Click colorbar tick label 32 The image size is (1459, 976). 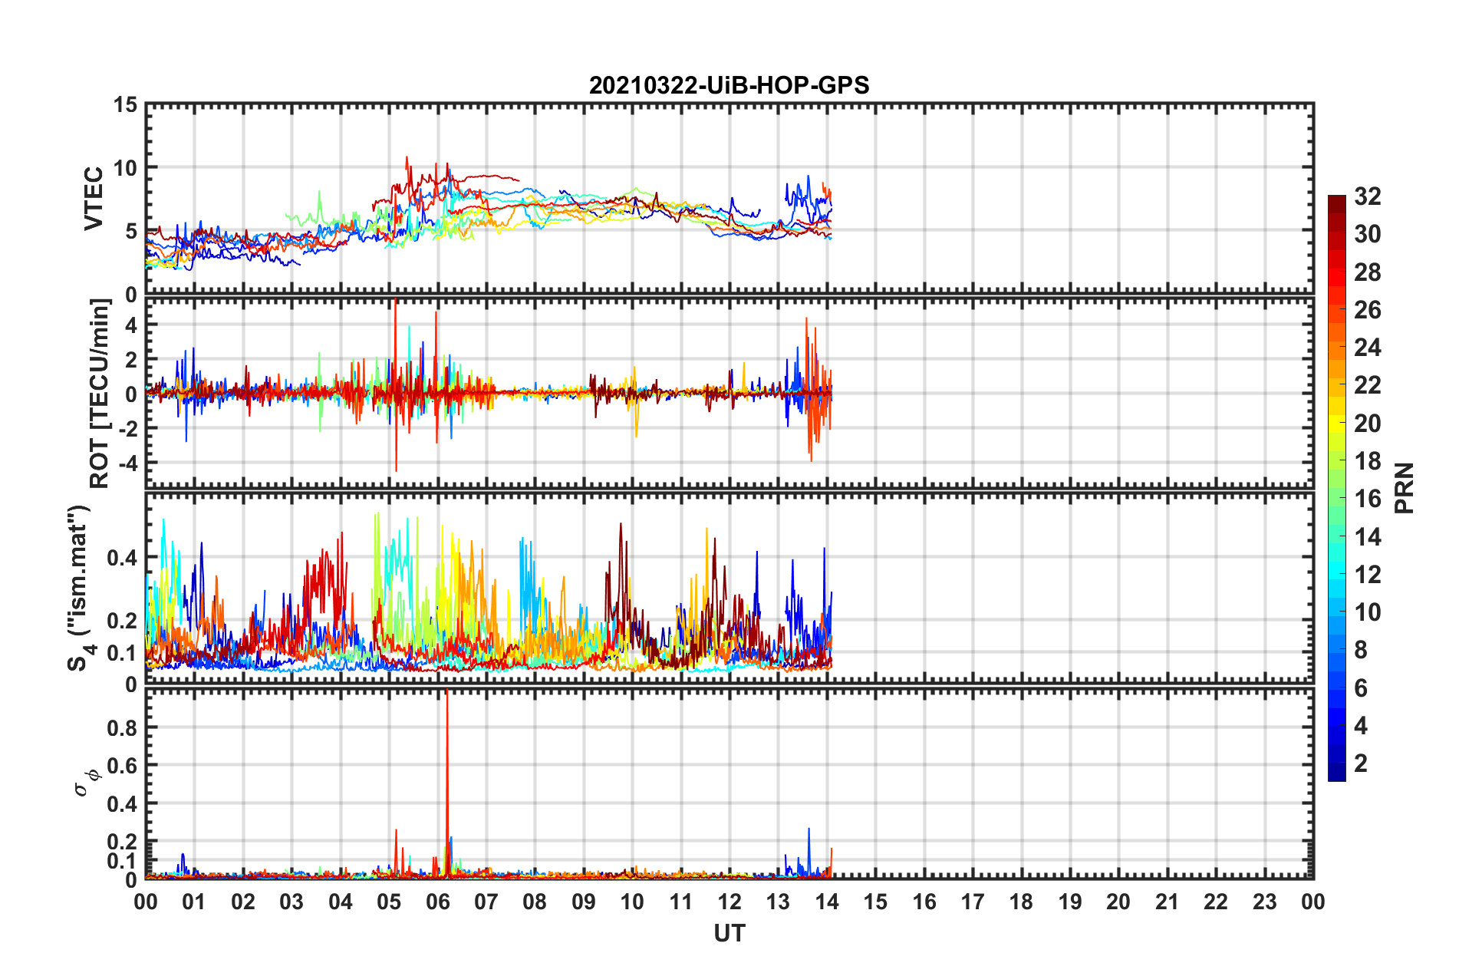pos(1367,196)
